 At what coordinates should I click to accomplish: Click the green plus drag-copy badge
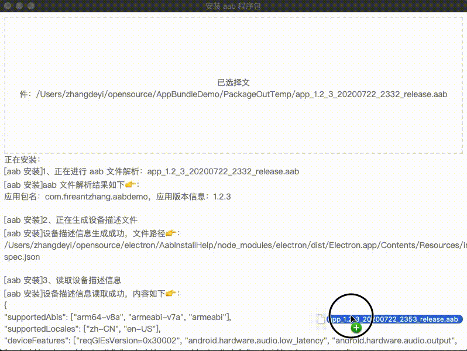coord(356,328)
